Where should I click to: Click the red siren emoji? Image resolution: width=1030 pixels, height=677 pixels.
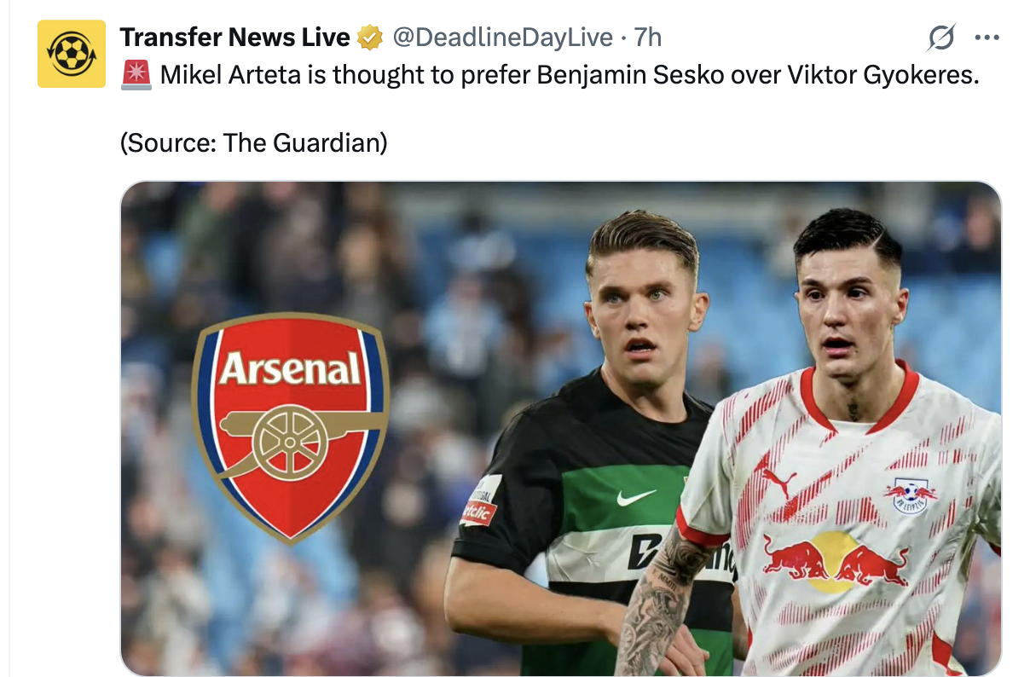(x=136, y=75)
